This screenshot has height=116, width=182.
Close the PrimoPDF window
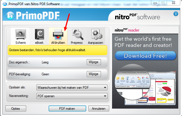(173, 3)
